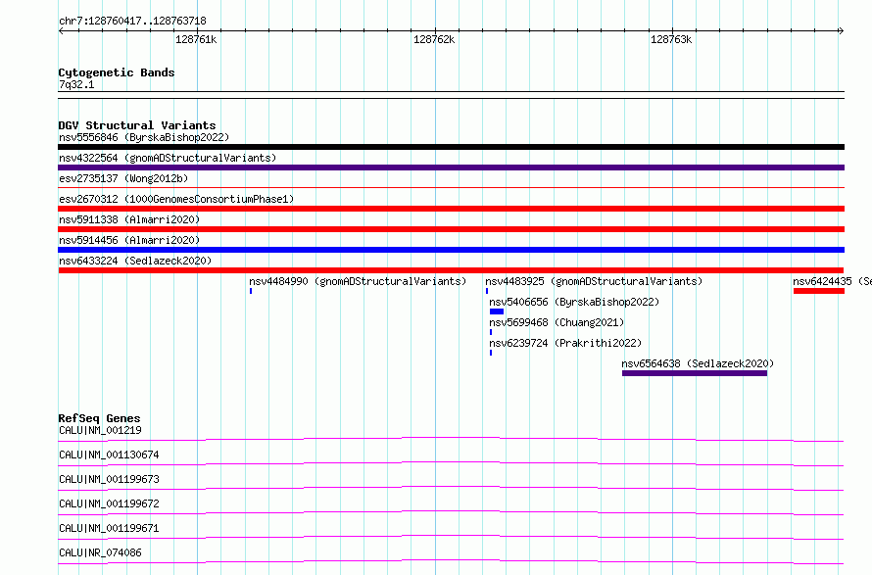Click the 128762k ruler tick label

[434, 39]
